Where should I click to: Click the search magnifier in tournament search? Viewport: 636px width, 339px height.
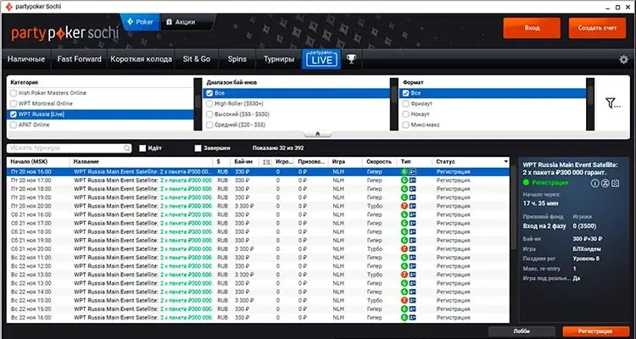pos(127,148)
